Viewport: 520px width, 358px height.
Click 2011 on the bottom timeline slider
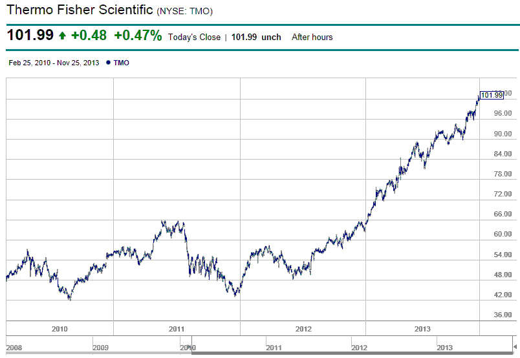(x=274, y=348)
